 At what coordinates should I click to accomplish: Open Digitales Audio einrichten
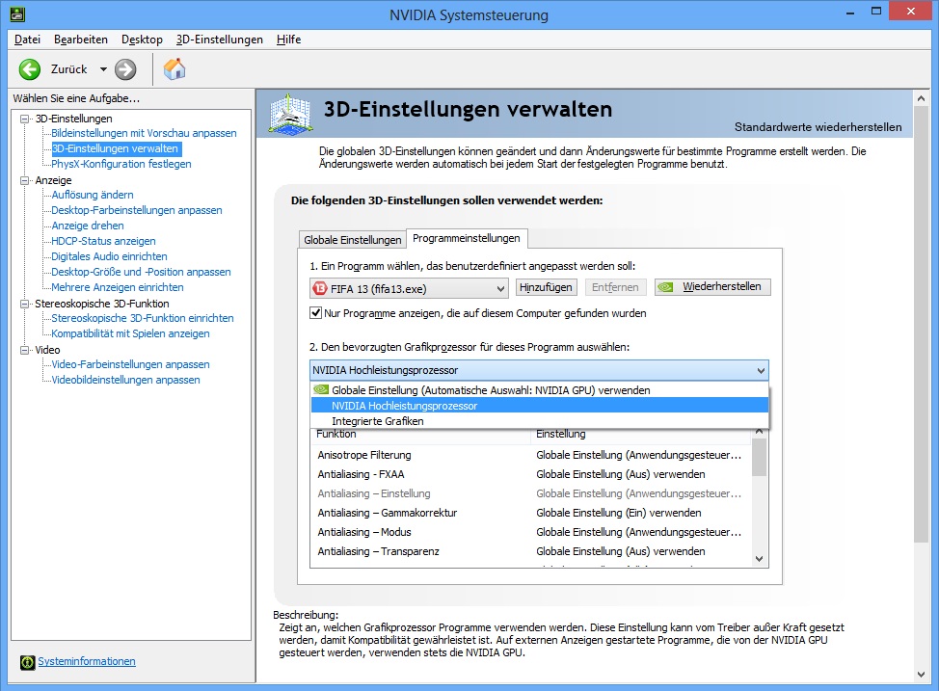pyautogui.click(x=109, y=256)
